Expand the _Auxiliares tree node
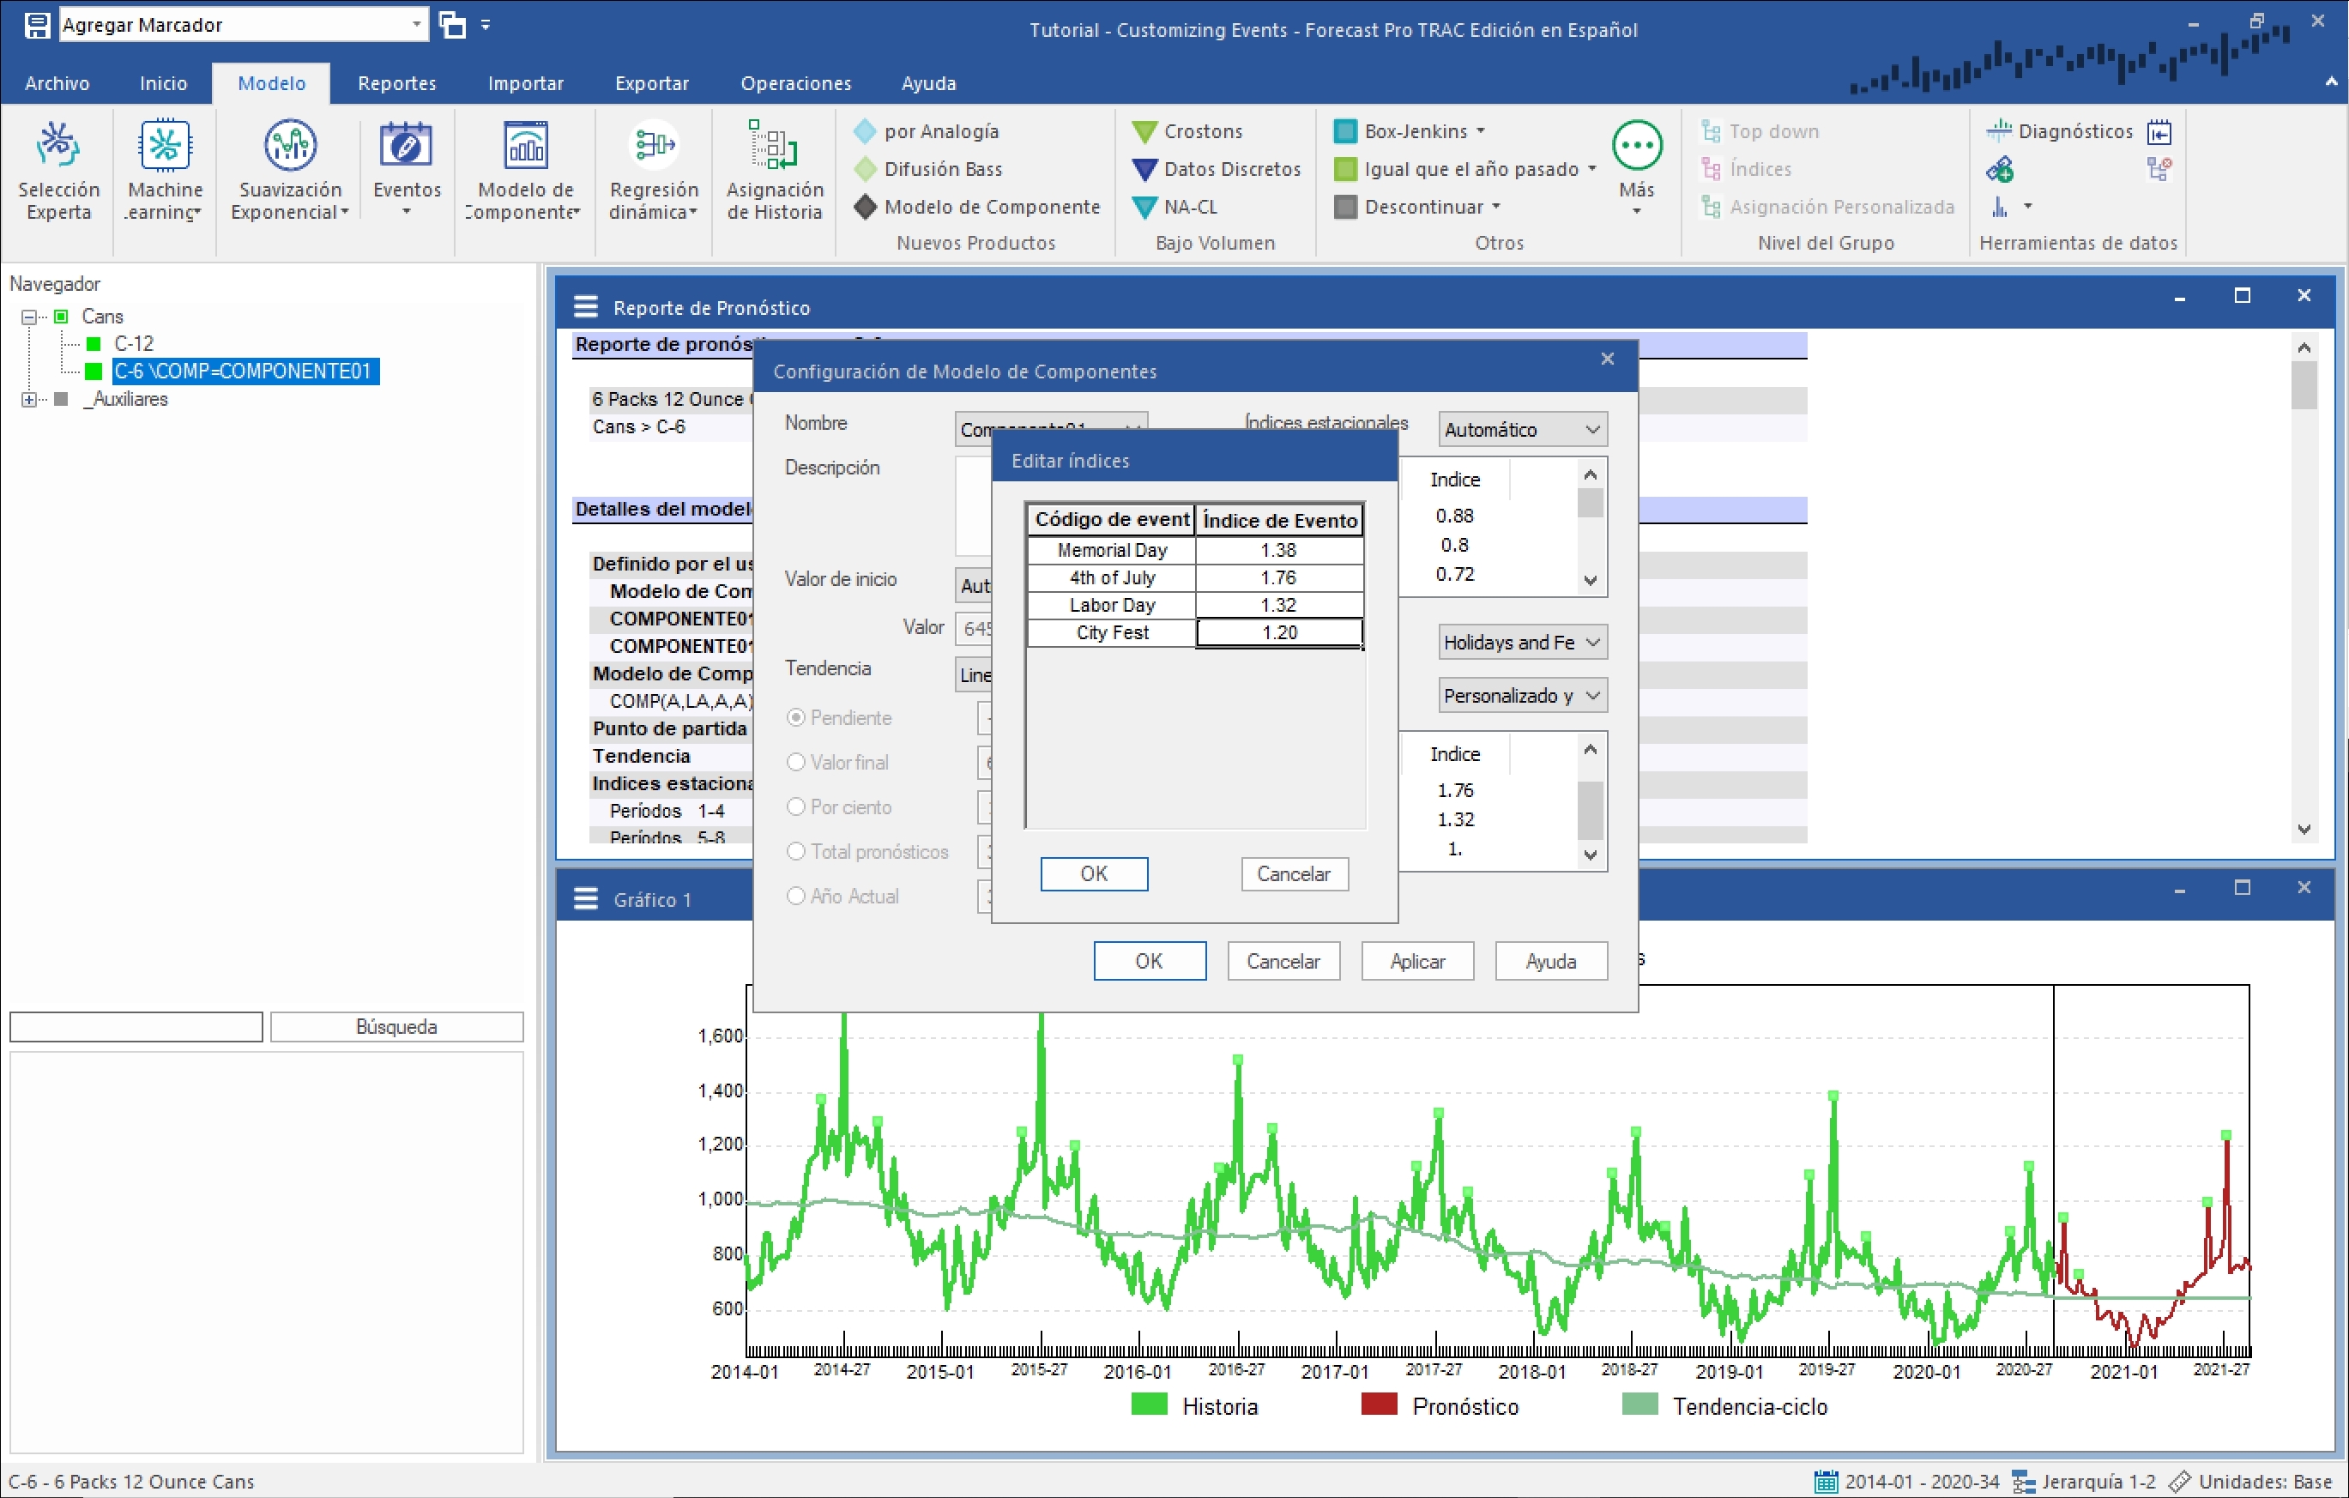The image size is (2349, 1498). pyautogui.click(x=28, y=399)
